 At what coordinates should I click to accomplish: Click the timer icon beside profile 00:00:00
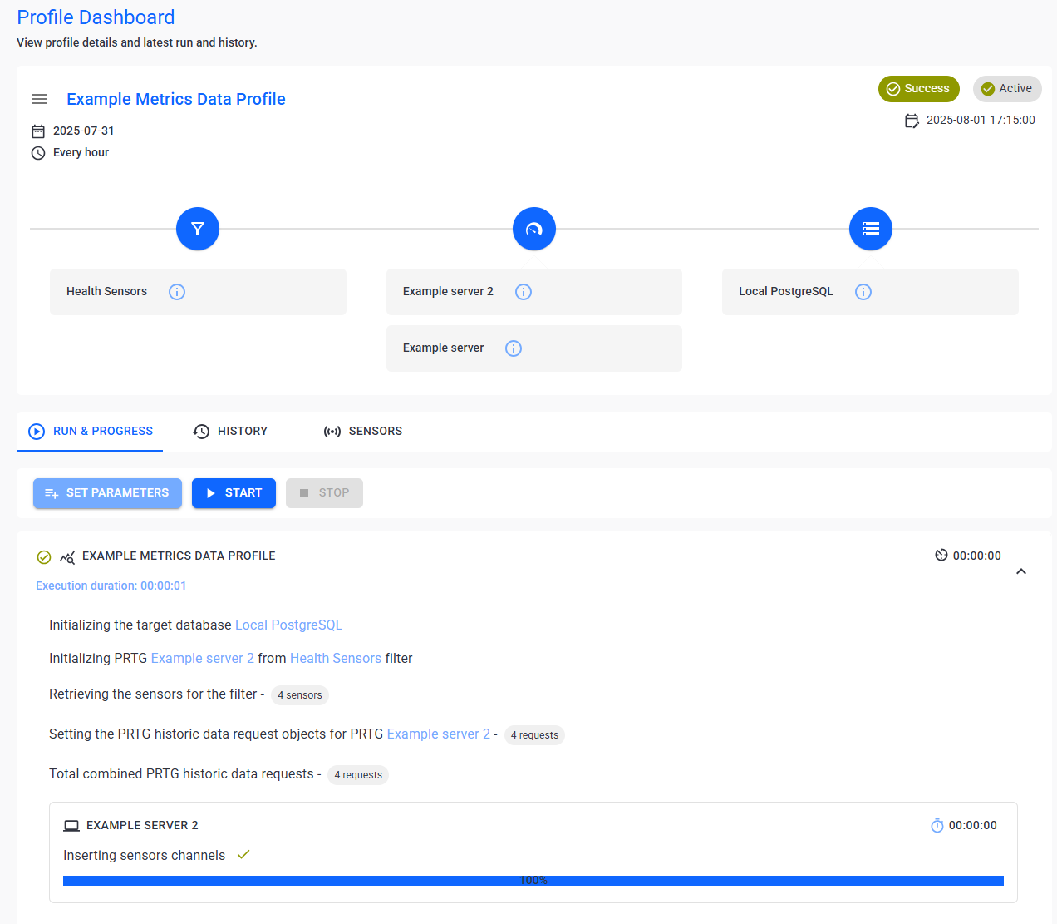click(x=941, y=555)
